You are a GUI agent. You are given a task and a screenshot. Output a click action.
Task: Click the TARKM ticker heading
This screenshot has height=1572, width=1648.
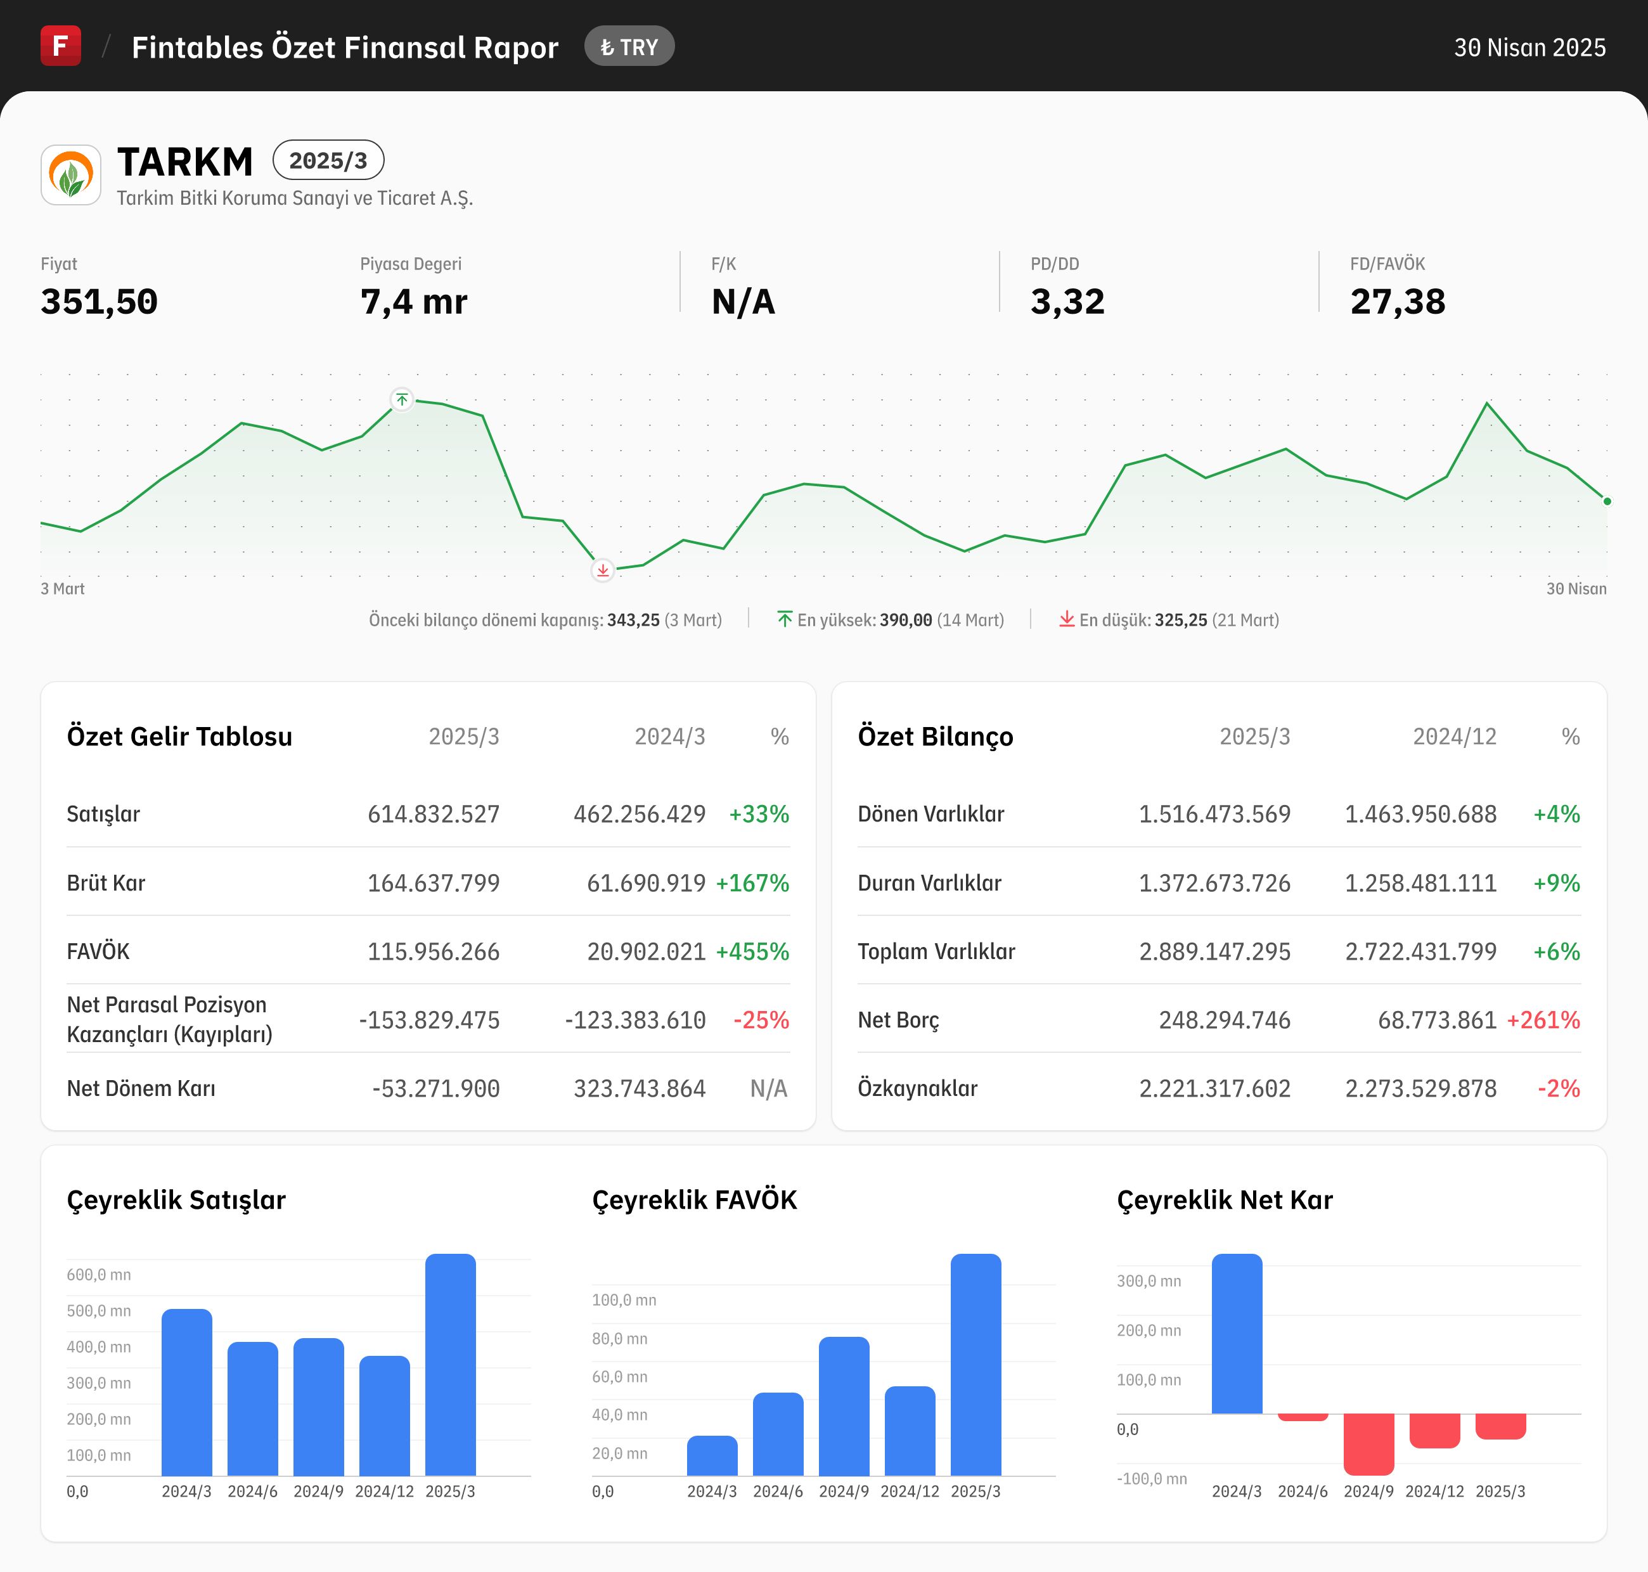click(185, 162)
